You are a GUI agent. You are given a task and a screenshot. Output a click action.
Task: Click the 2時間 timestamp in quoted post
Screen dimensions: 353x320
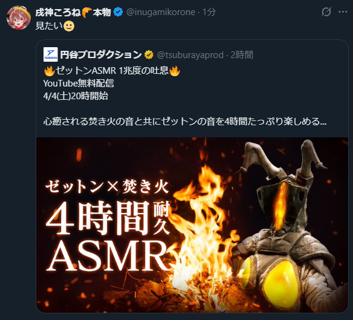click(242, 55)
